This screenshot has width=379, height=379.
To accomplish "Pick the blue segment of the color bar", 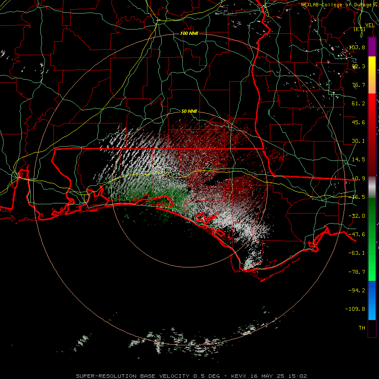I will pos(372,300).
